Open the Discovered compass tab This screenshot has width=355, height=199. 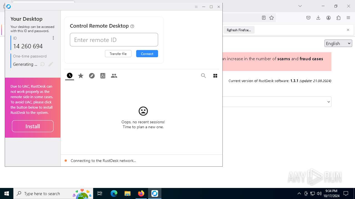click(92, 75)
